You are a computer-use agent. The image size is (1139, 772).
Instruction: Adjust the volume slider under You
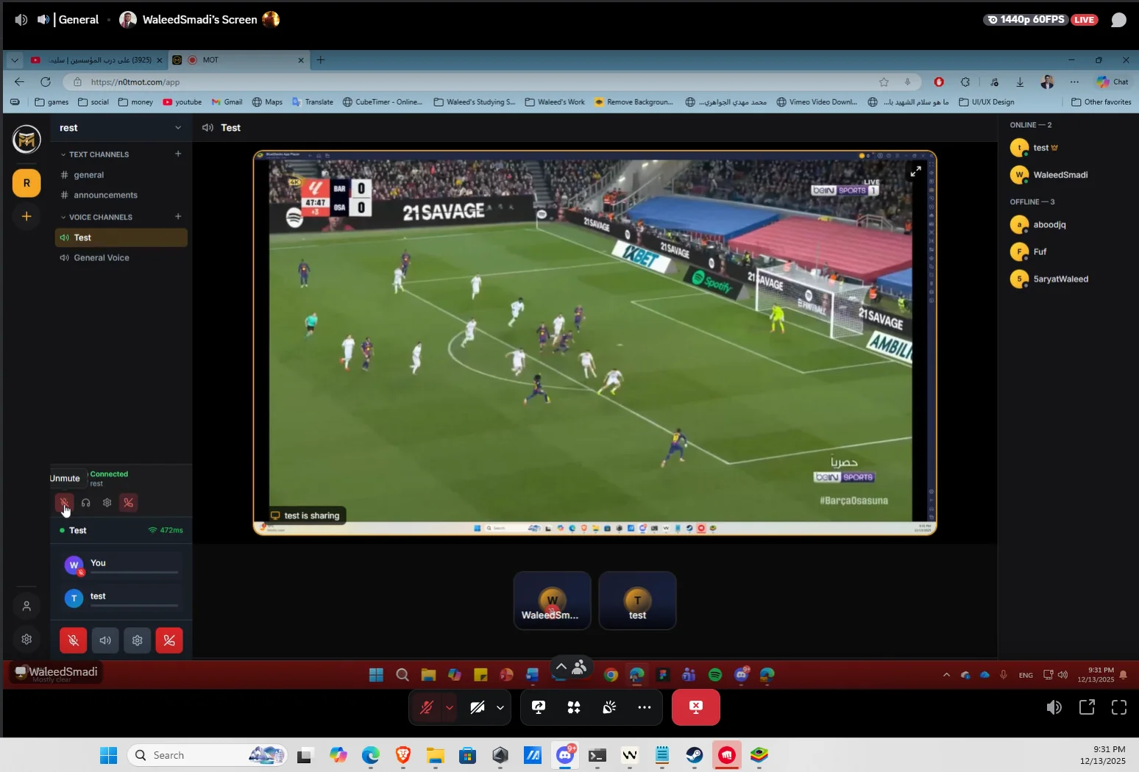[135, 572]
